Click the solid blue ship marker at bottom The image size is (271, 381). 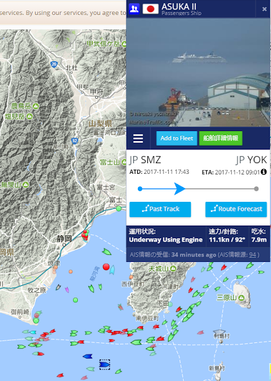[x=87, y=357]
